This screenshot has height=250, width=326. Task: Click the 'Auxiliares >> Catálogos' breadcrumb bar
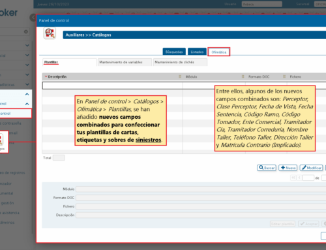click(x=194, y=35)
